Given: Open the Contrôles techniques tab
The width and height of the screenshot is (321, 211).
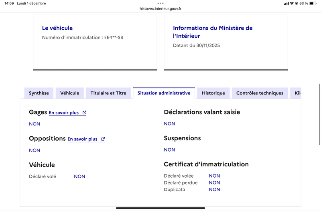Looking at the screenshot, I should [260, 93].
